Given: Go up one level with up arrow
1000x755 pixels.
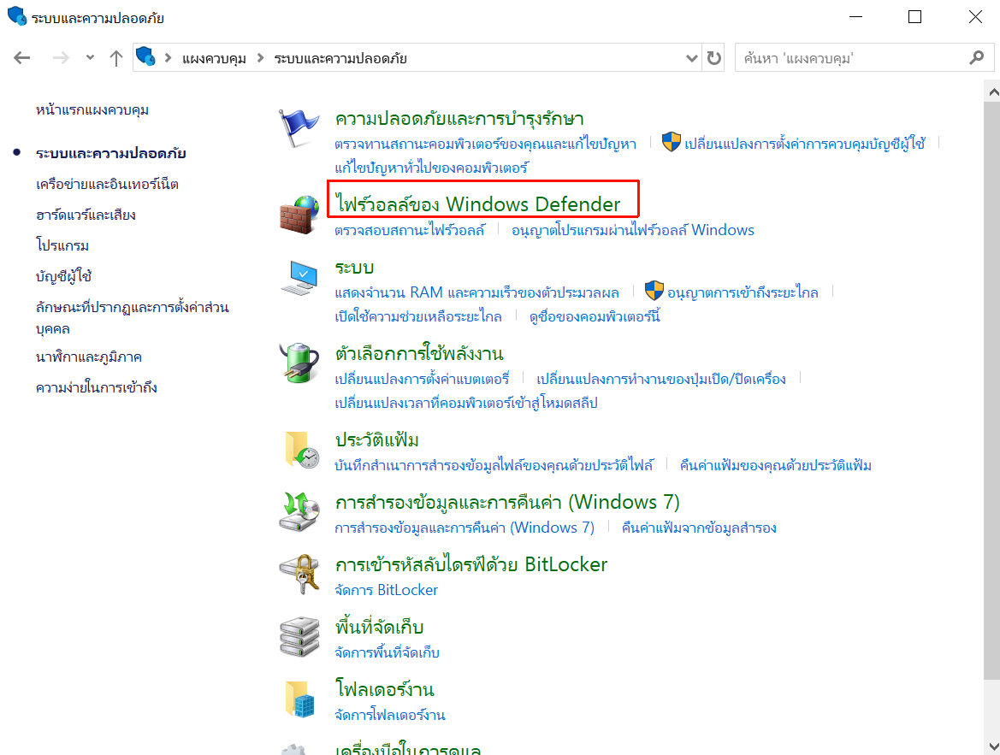Looking at the screenshot, I should click(116, 58).
